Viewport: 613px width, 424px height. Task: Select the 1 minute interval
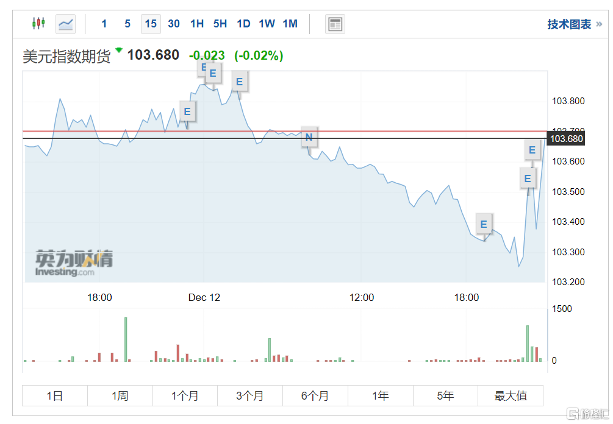pos(104,24)
